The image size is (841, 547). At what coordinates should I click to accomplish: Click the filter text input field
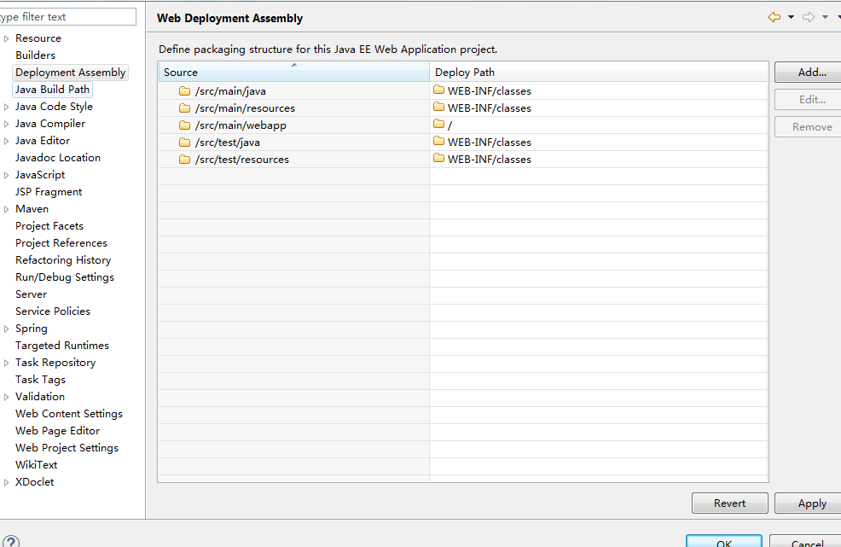pyautogui.click(x=67, y=17)
